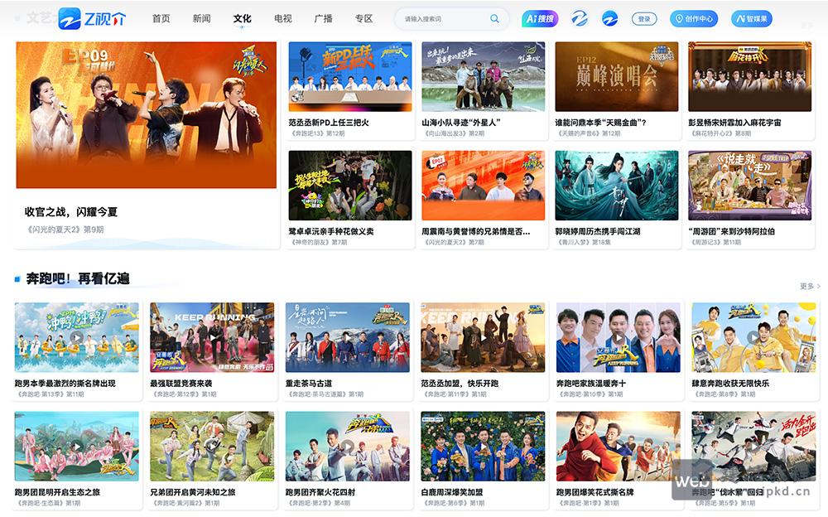
Task: Click the 《闪光的夏天2》第9期 subtitle
Action: [65, 230]
